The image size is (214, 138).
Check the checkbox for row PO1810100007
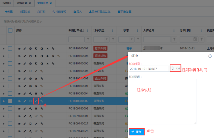click(x=10, y=49)
